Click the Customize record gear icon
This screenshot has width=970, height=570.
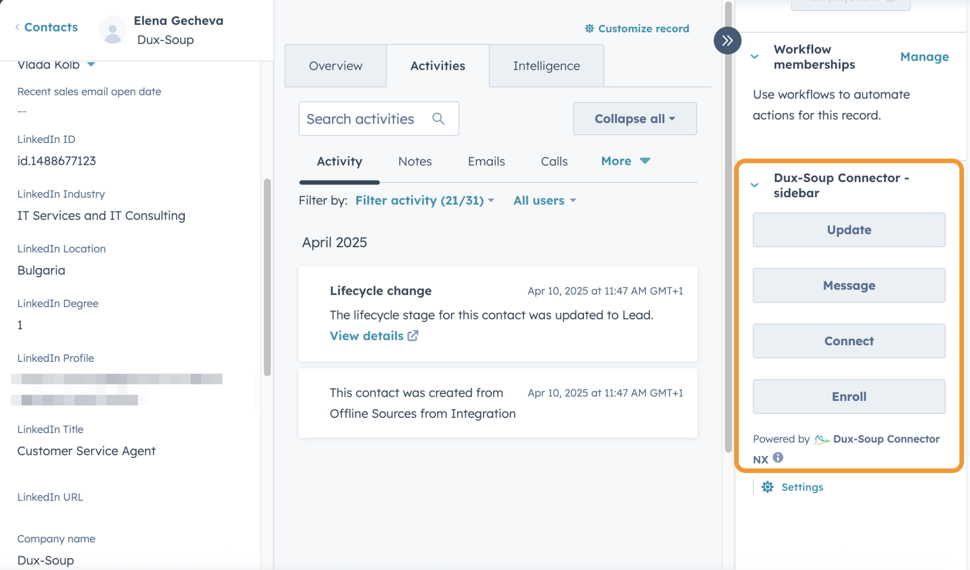point(589,28)
